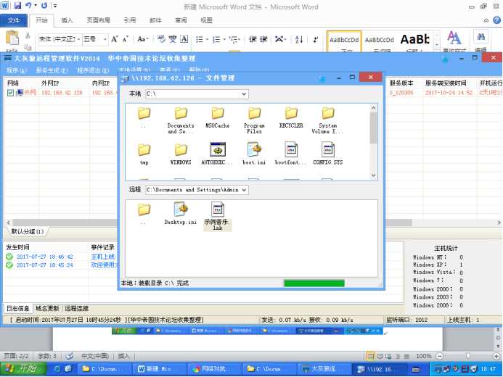
Task: Switch to the 页面布局 ribbon tab
Action: (x=98, y=20)
